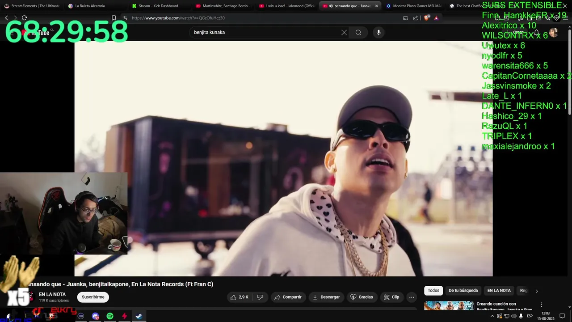Click the Gracias button

pos(362,297)
